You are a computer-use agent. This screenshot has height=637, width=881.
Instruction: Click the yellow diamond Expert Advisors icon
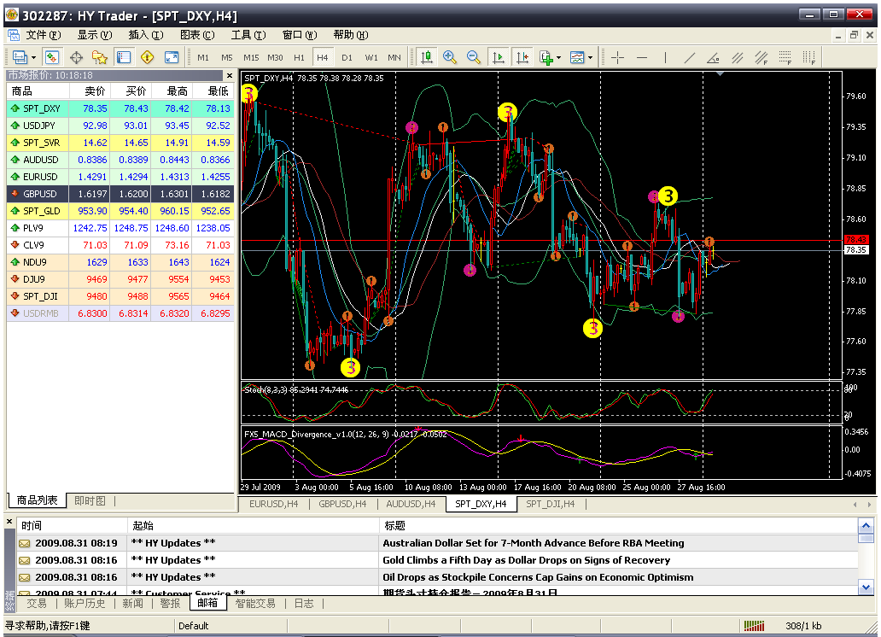point(147,57)
